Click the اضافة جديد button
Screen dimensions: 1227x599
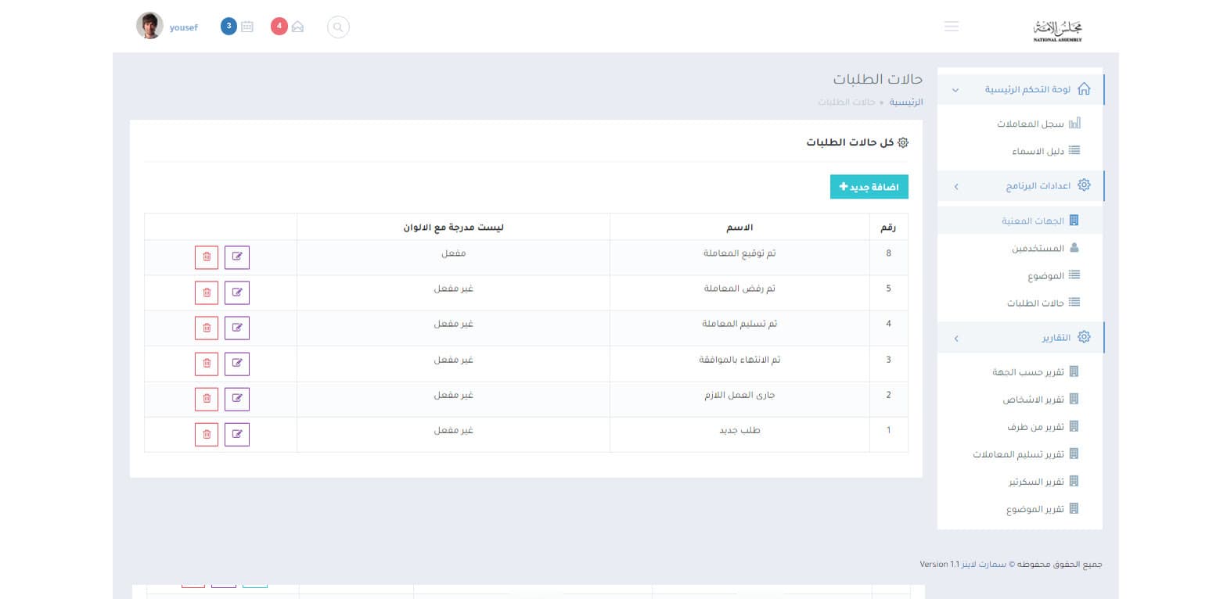[x=869, y=187]
